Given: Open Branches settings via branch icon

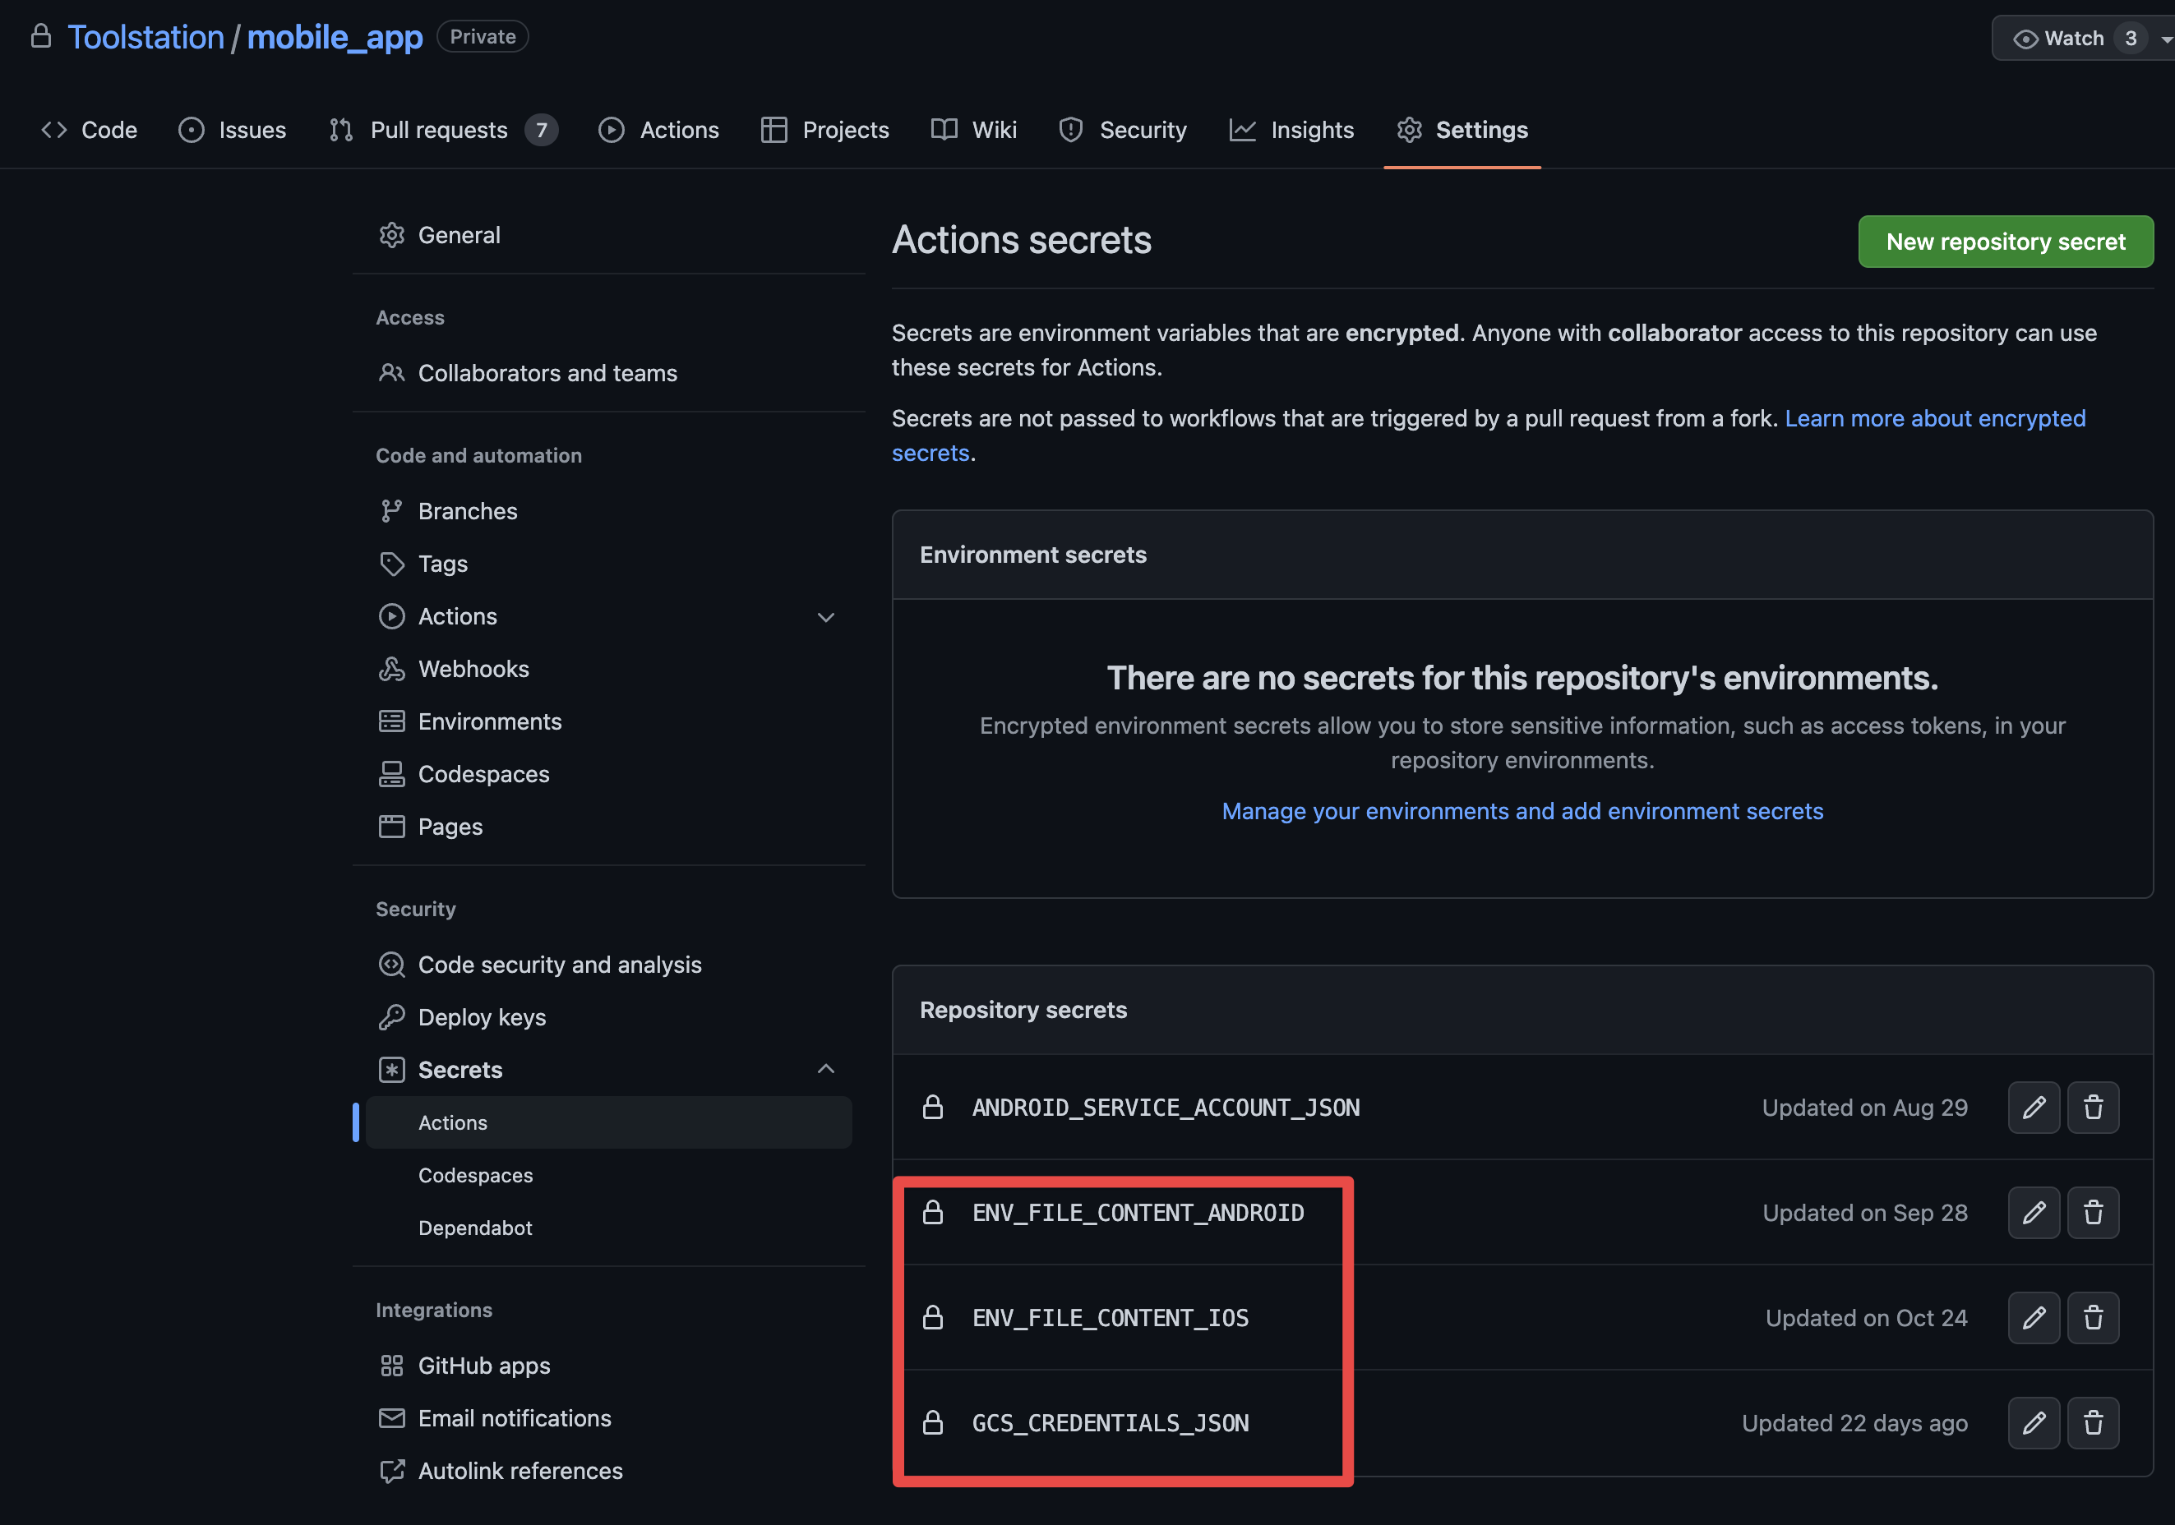Looking at the screenshot, I should click(x=392, y=510).
